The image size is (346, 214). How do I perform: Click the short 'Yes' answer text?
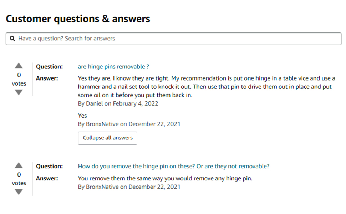[82, 116]
